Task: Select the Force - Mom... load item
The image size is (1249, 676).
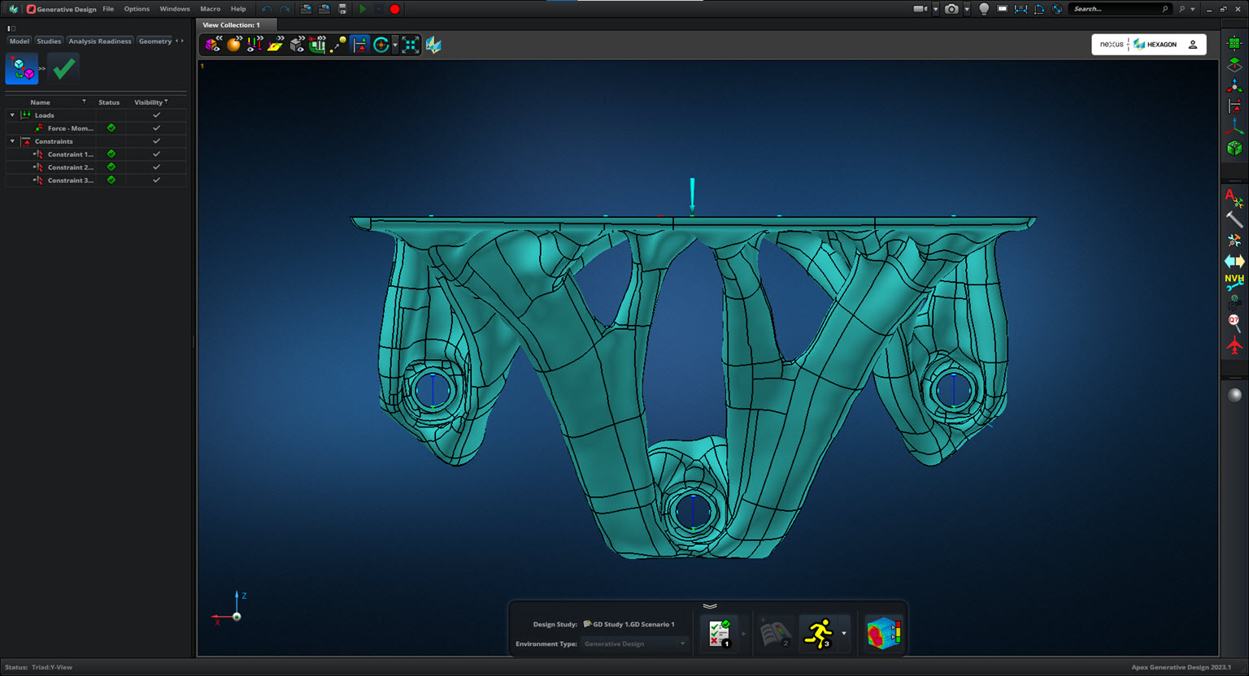Action: [70, 128]
